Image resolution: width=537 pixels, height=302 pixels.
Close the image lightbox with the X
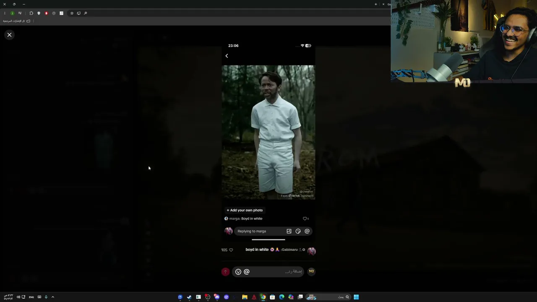click(x=9, y=35)
